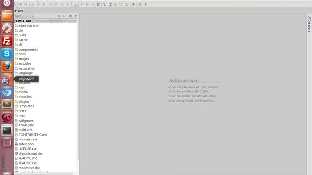Hide the Project tool window
The height and width of the screenshot is (175, 312).
pyautogui.click(x=76, y=16)
